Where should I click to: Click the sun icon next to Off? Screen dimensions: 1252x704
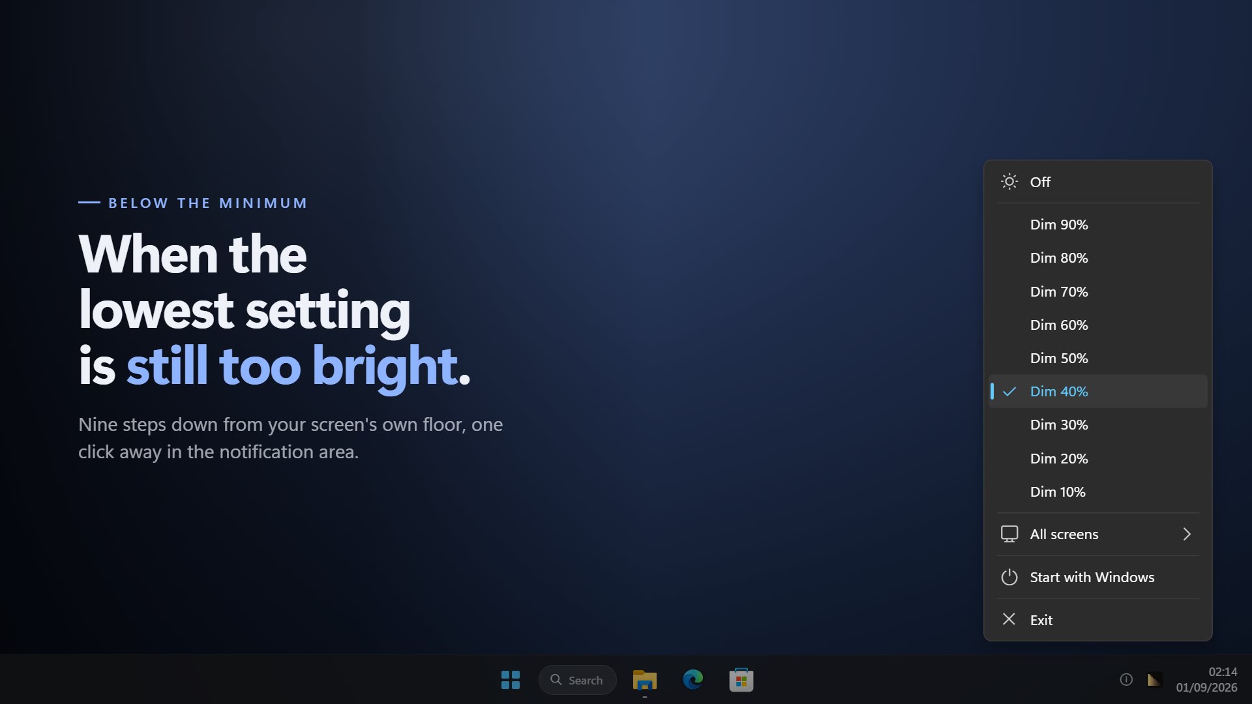pos(1009,182)
